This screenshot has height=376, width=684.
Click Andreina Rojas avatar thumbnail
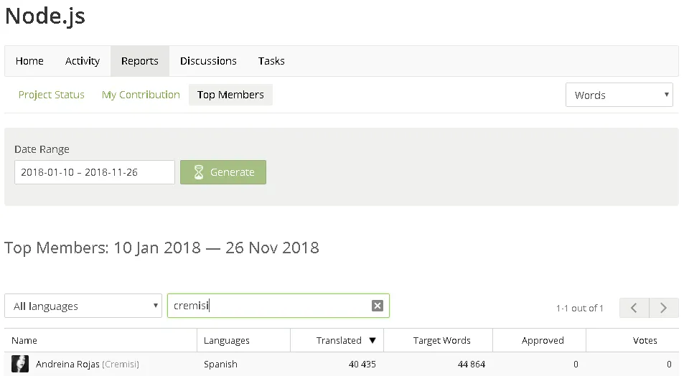pos(20,364)
